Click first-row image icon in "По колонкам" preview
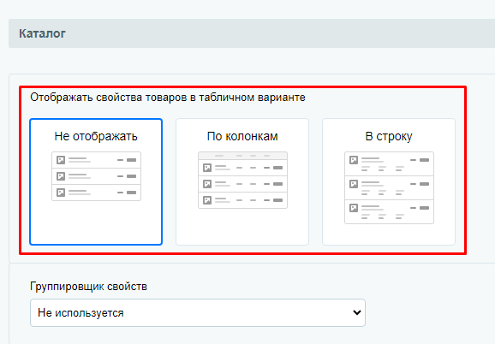The width and height of the screenshot is (495, 344). (207, 168)
